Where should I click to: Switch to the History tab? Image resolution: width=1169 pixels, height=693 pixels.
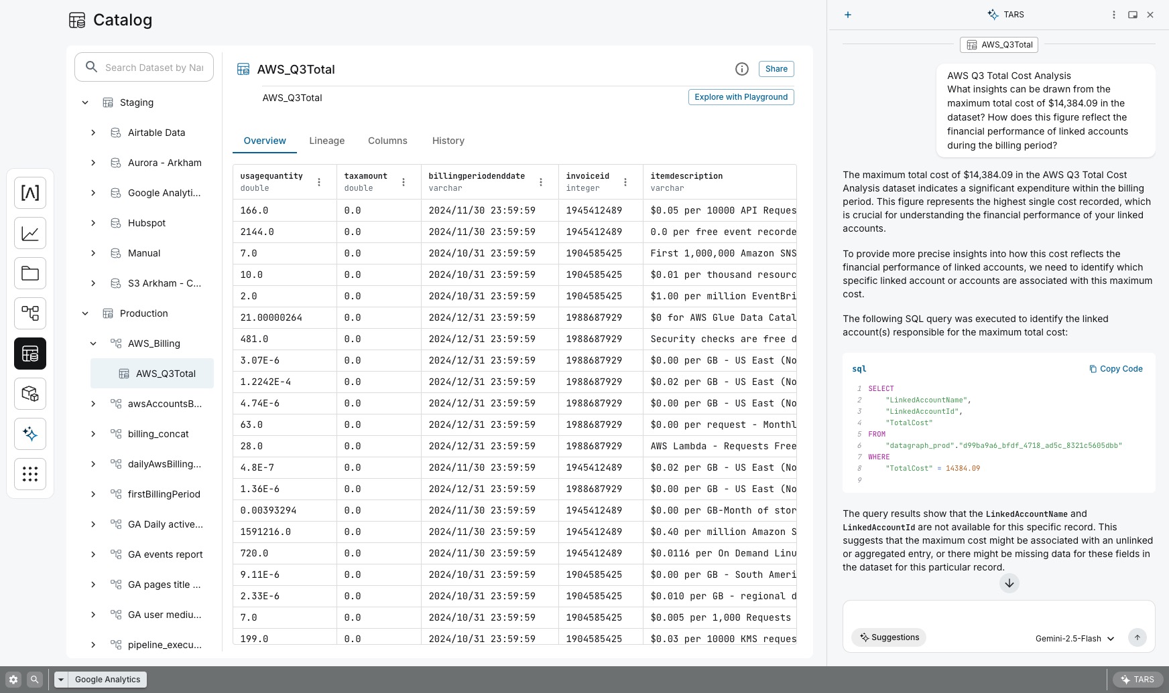pyautogui.click(x=448, y=141)
